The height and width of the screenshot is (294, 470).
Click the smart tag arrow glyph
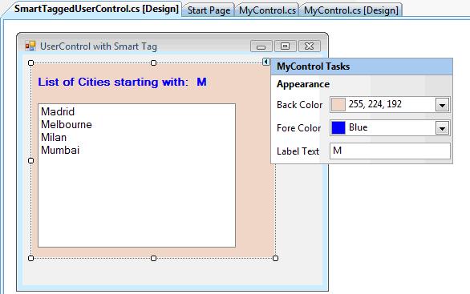tap(265, 62)
